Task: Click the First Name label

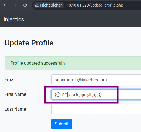Action: 15,94
